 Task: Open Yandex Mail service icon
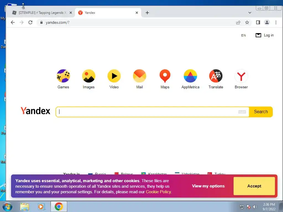140,76
